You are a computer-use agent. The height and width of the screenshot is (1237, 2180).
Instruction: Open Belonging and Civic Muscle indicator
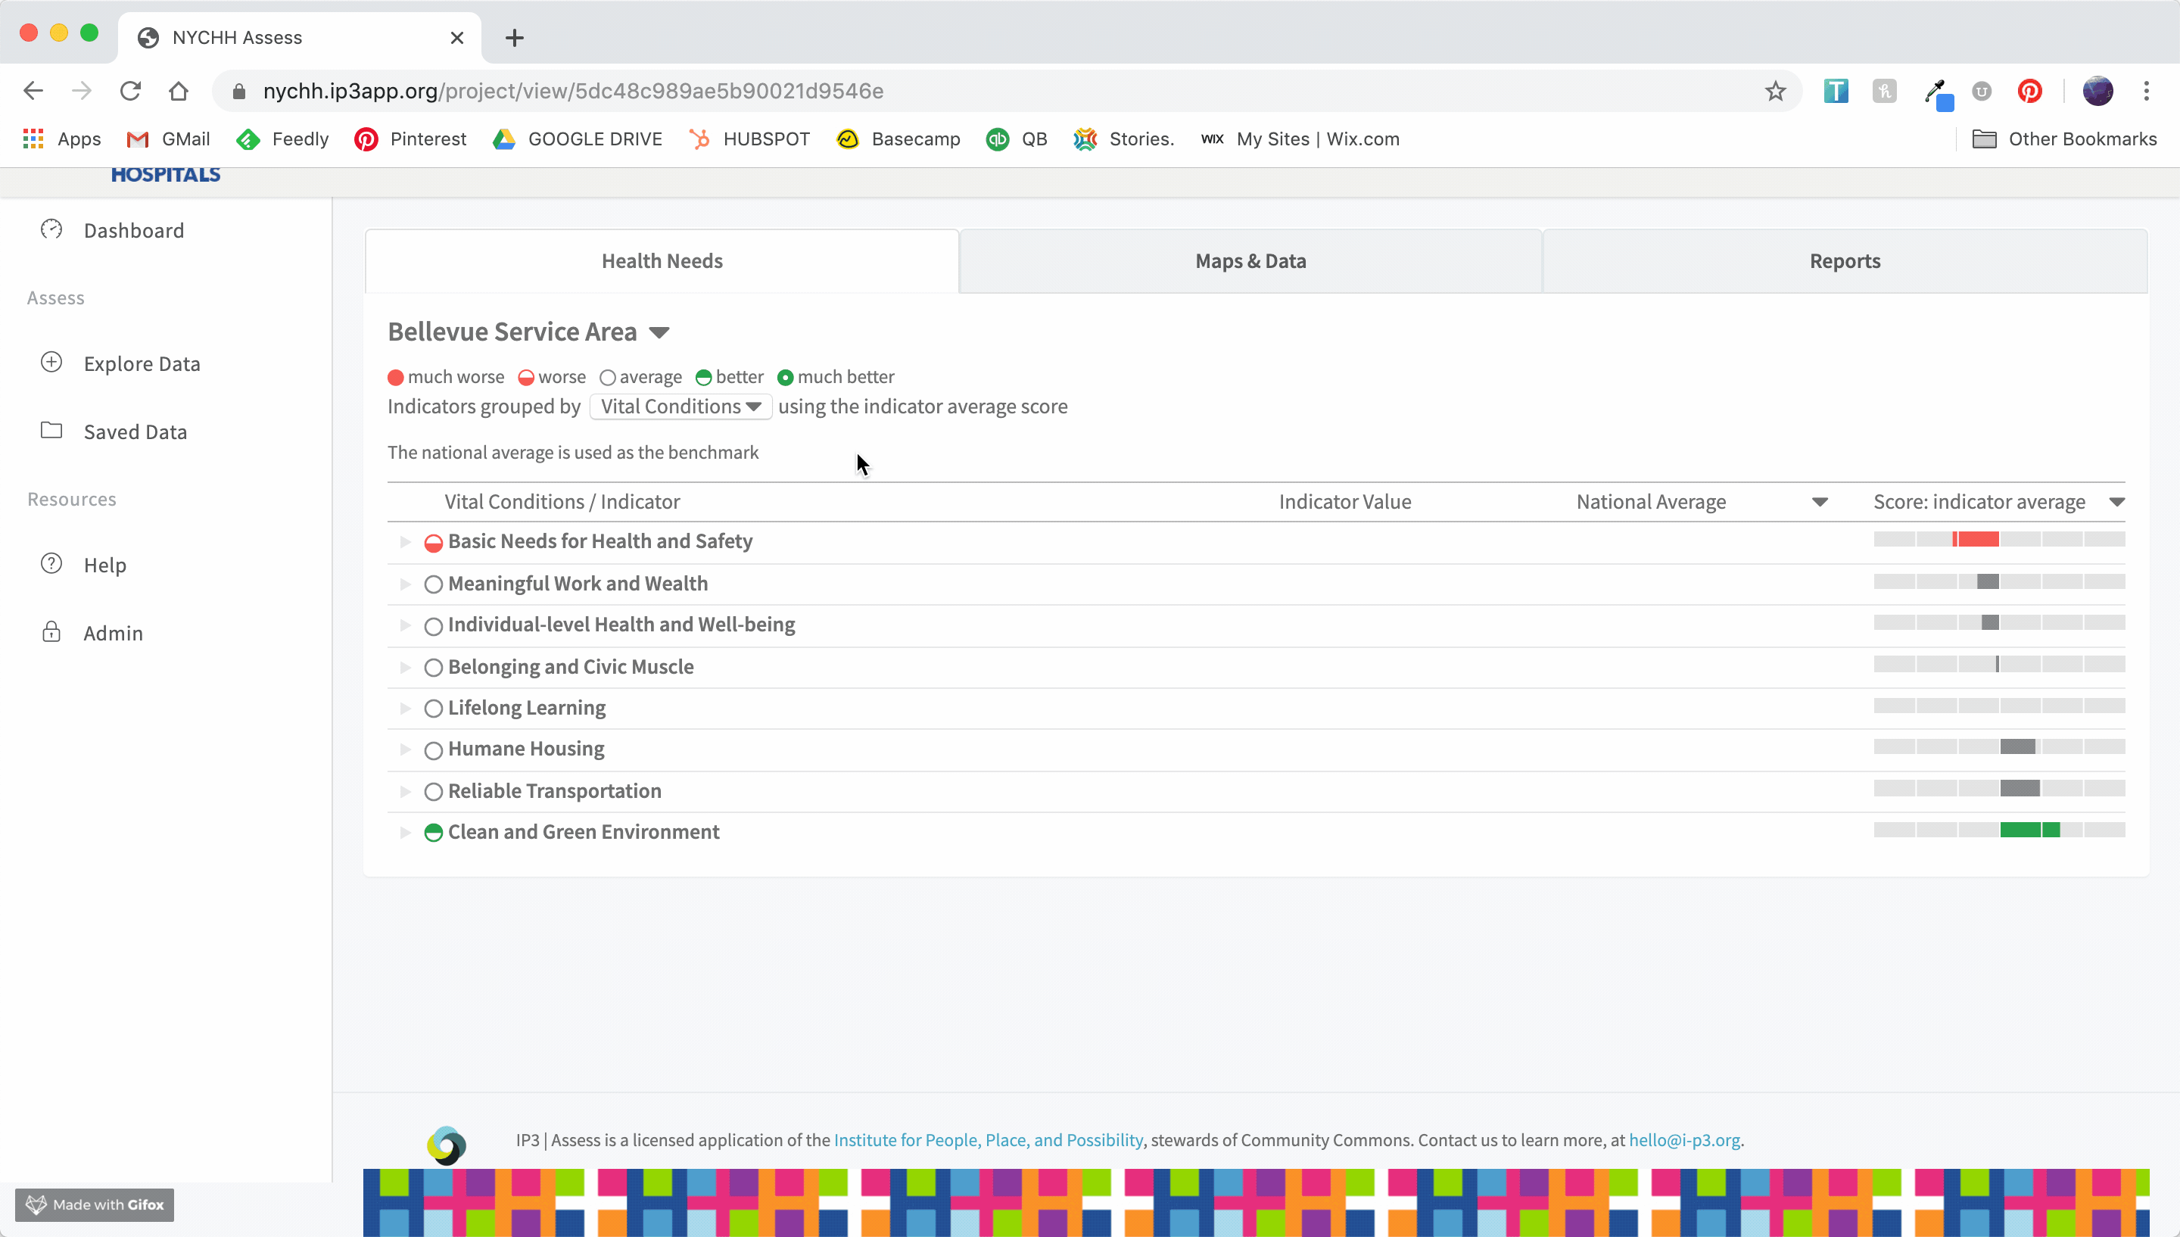click(571, 666)
